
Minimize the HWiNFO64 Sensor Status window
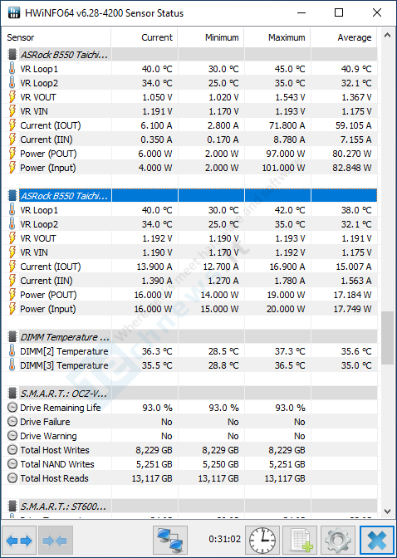[301, 13]
